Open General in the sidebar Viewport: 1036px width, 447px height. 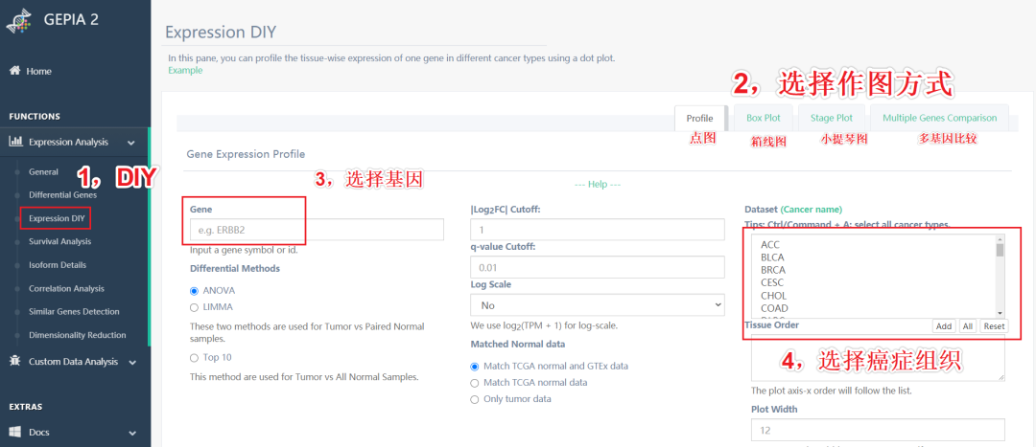pyautogui.click(x=43, y=172)
